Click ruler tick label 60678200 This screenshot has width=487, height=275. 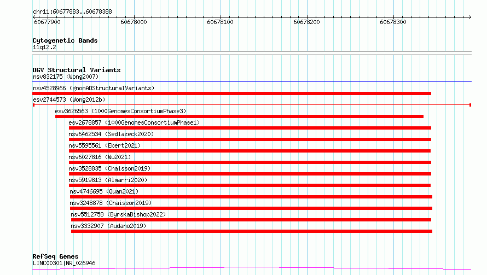pyautogui.click(x=306, y=22)
